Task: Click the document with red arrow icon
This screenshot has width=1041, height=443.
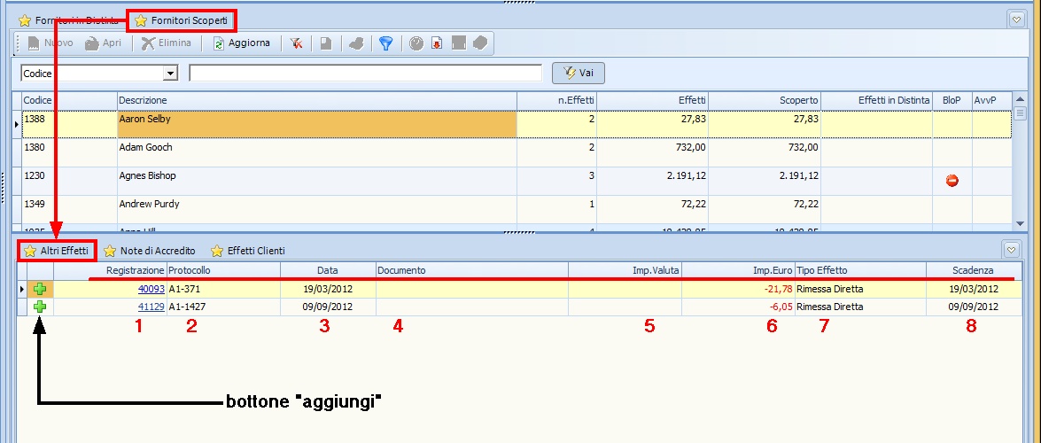Action: tap(437, 43)
